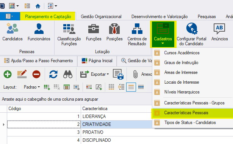Select the CRIATIVIDADE cell
Image resolution: width=233 pixels, height=144 pixels.
(117, 124)
